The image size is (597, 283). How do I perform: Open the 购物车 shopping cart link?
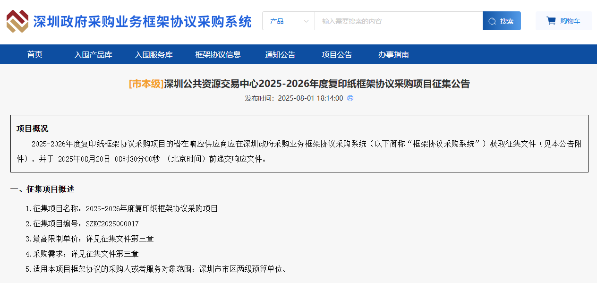coord(564,20)
